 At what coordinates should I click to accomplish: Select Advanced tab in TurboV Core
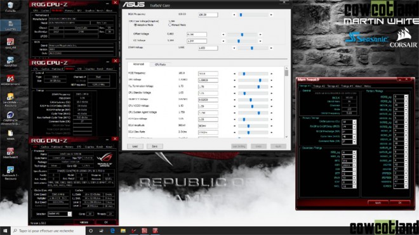click(x=138, y=64)
